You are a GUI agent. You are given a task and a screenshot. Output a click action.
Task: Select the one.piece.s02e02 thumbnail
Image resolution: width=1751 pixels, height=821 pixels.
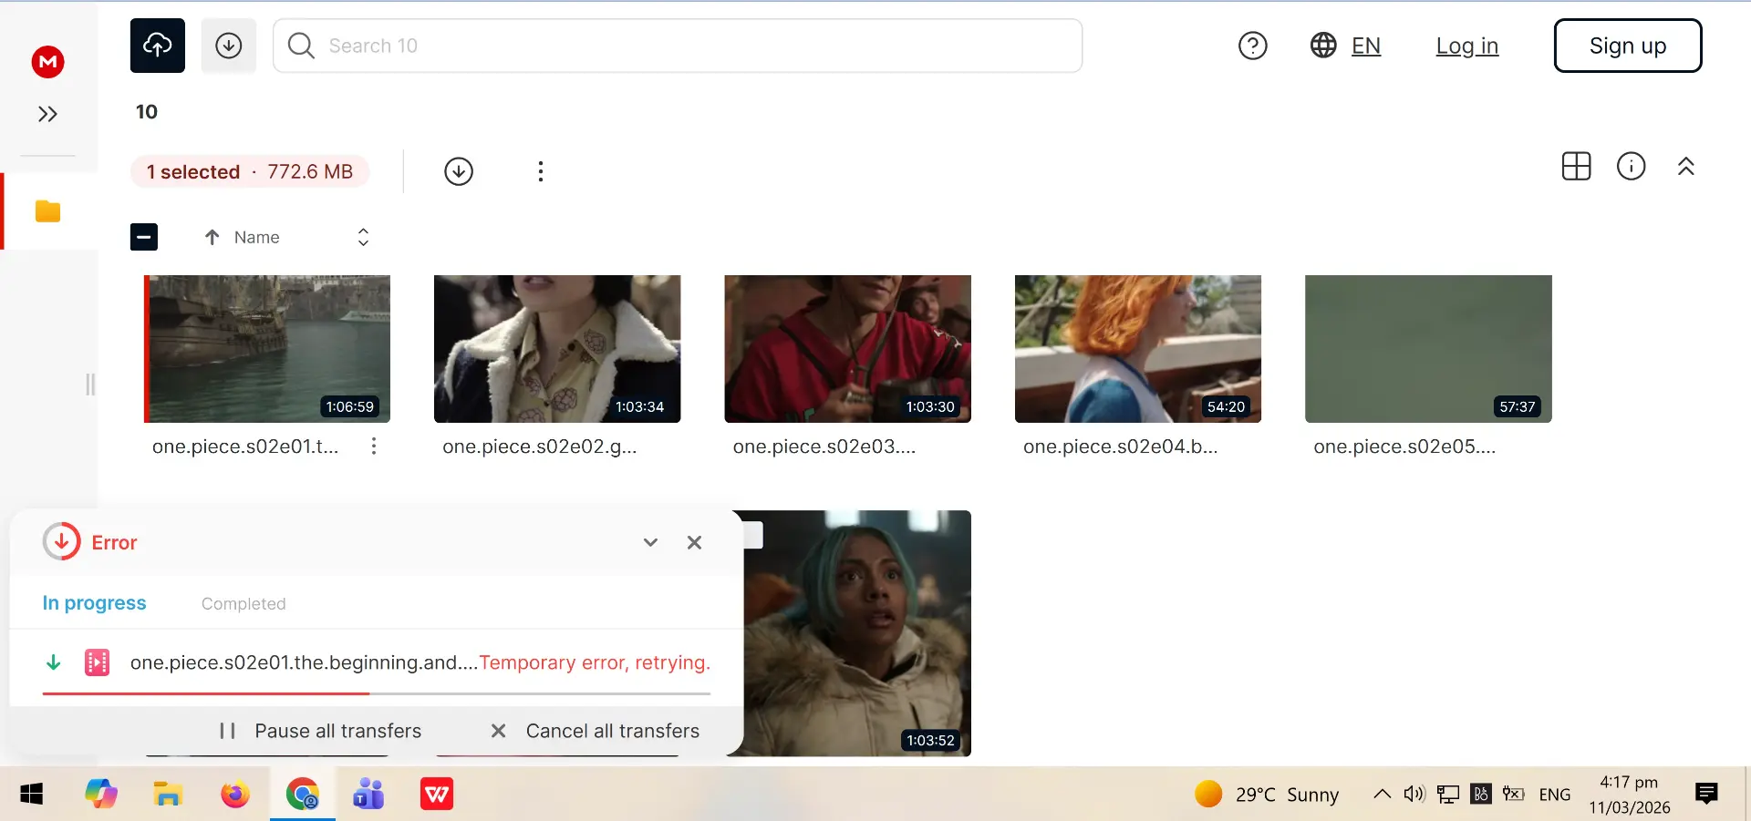[x=557, y=349]
